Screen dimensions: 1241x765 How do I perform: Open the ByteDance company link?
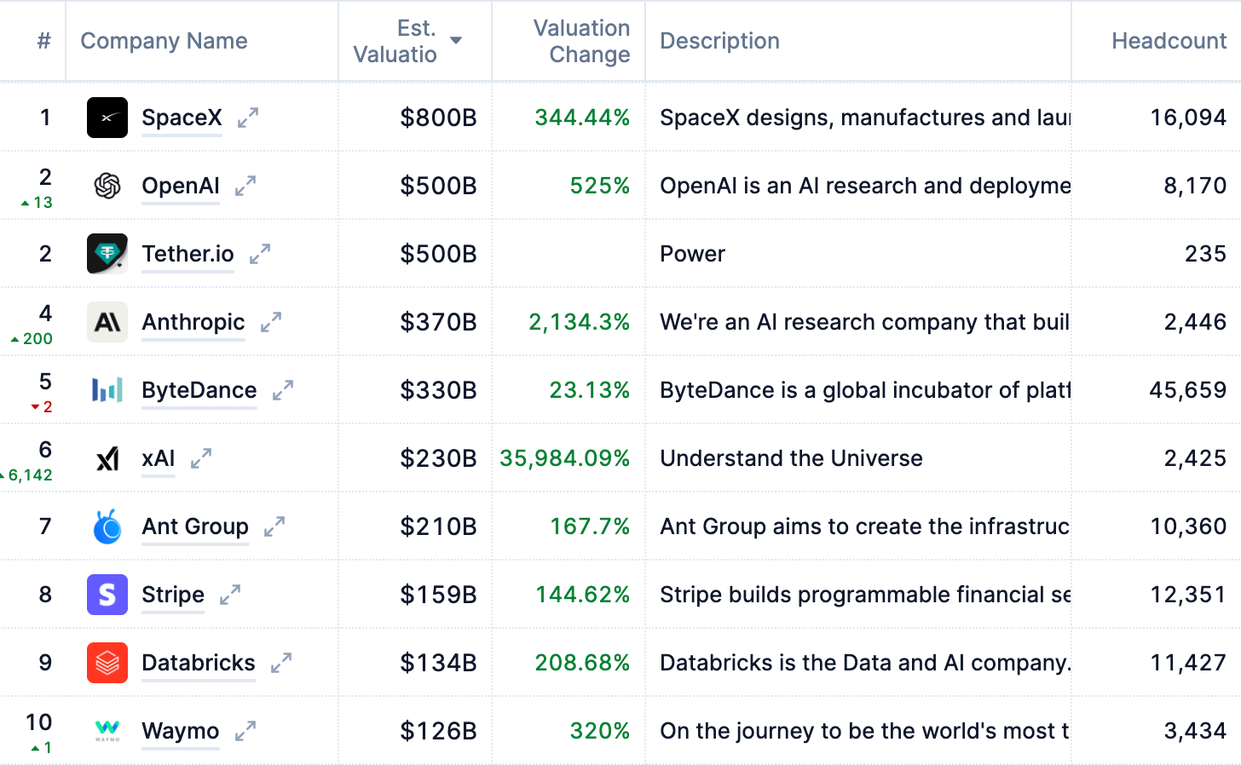coord(199,390)
